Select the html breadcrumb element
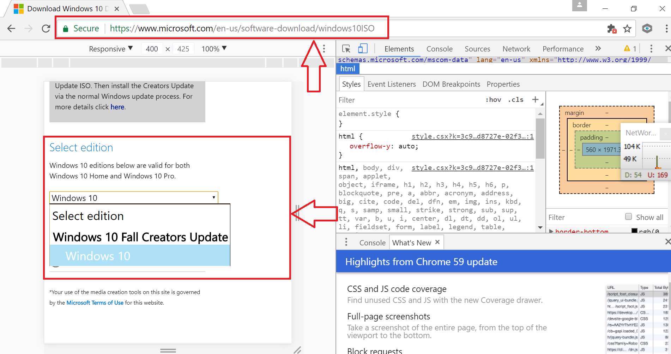The width and height of the screenshot is (671, 354). pos(348,68)
